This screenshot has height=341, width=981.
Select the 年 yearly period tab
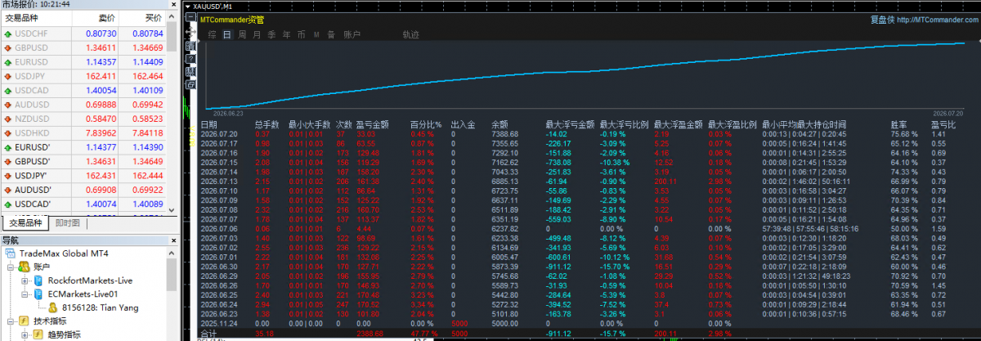click(286, 34)
